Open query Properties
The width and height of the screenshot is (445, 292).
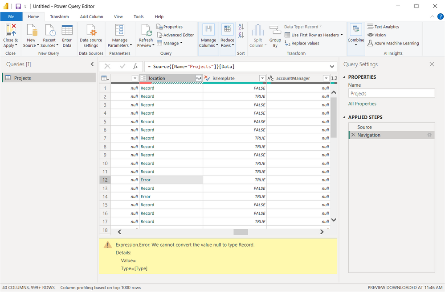tap(169, 27)
